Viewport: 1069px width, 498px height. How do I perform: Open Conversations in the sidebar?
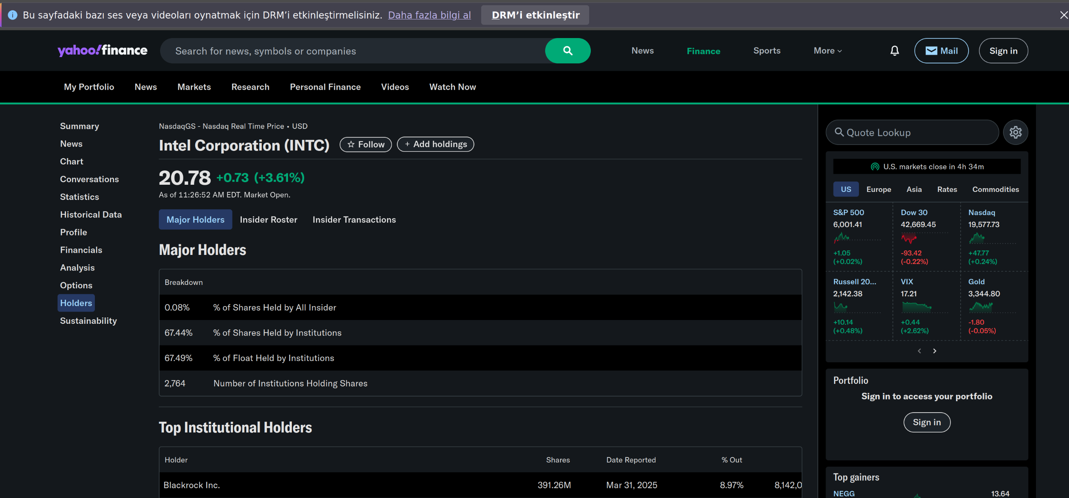89,179
